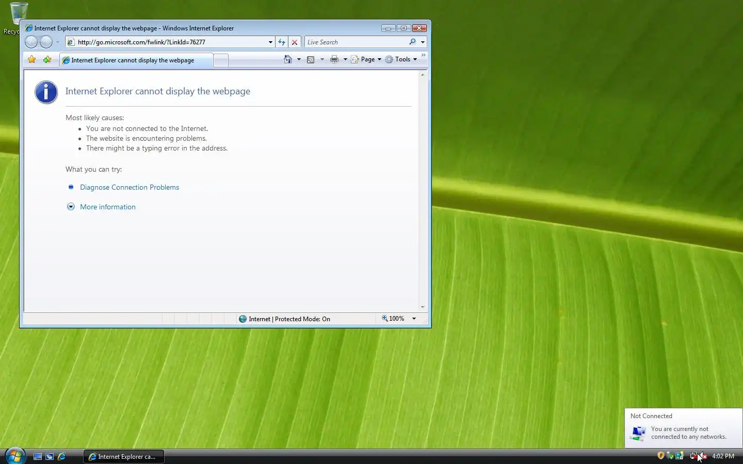The height and width of the screenshot is (464, 743).
Task: Select the 'Internet Explorer cannot display the webpage' tab
Action: click(136, 60)
